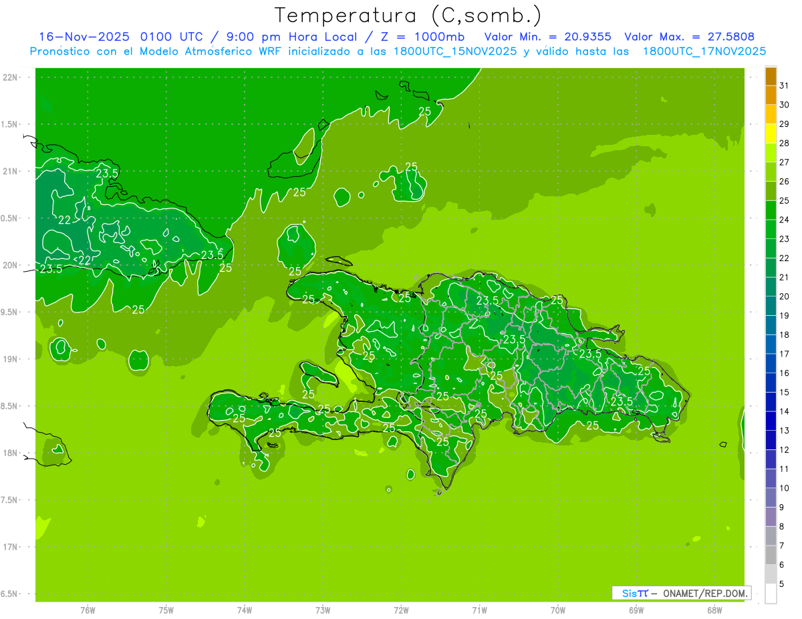Pick the gray swatch between 6 and 7
The height and width of the screenshot is (619, 802).
click(771, 555)
